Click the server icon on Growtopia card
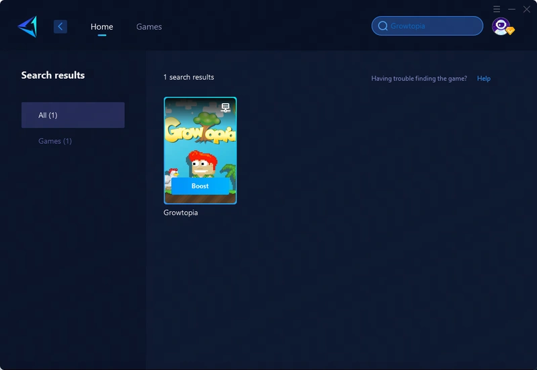Viewport: 537px width, 370px height. point(226,108)
